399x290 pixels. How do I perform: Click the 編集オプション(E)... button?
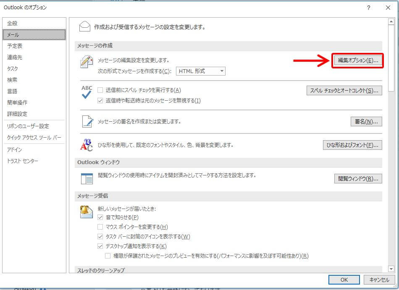358,60
